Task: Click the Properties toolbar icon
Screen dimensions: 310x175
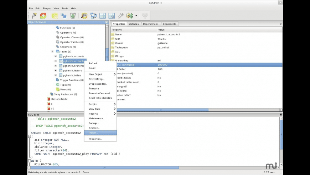Action: click(55, 16)
